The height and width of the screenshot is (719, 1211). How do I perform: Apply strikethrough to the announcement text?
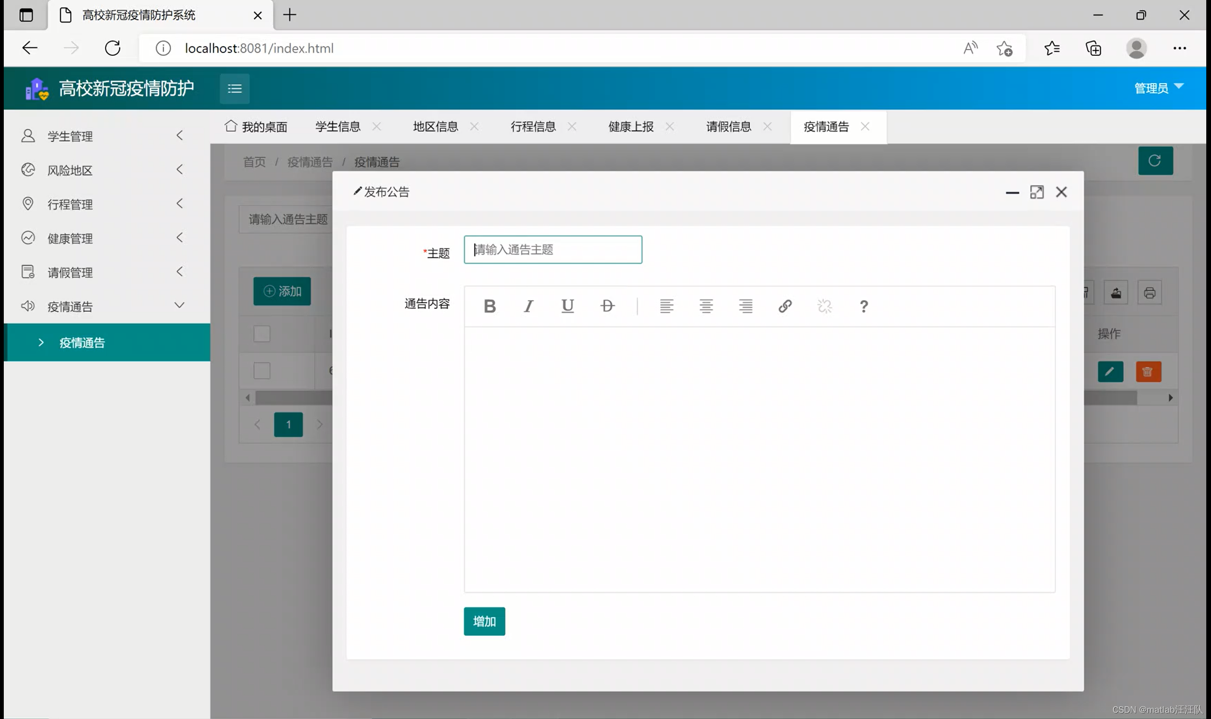coord(607,306)
